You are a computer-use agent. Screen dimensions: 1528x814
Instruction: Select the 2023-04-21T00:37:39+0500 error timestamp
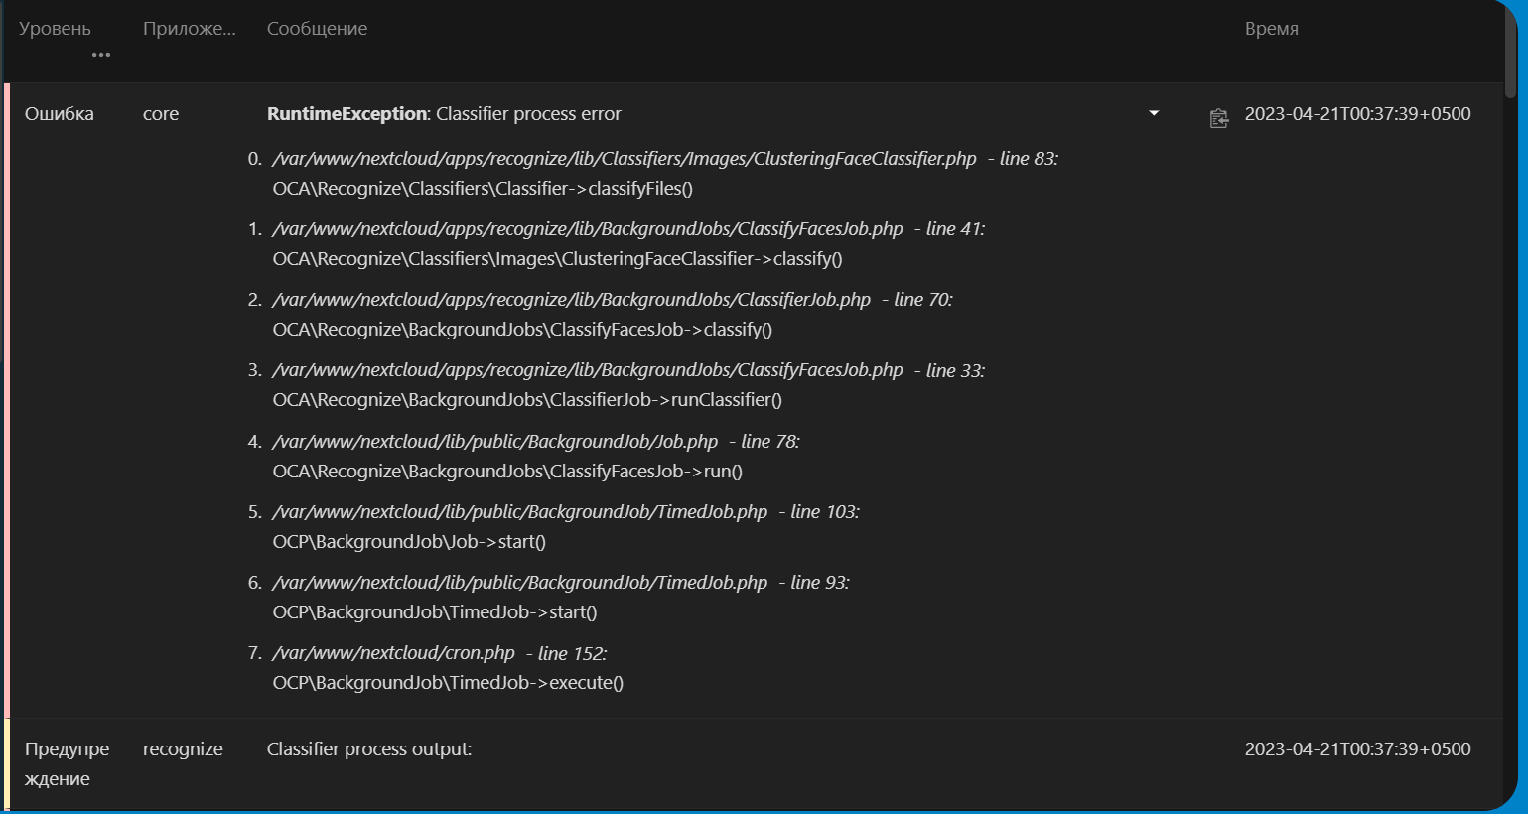(x=1357, y=113)
